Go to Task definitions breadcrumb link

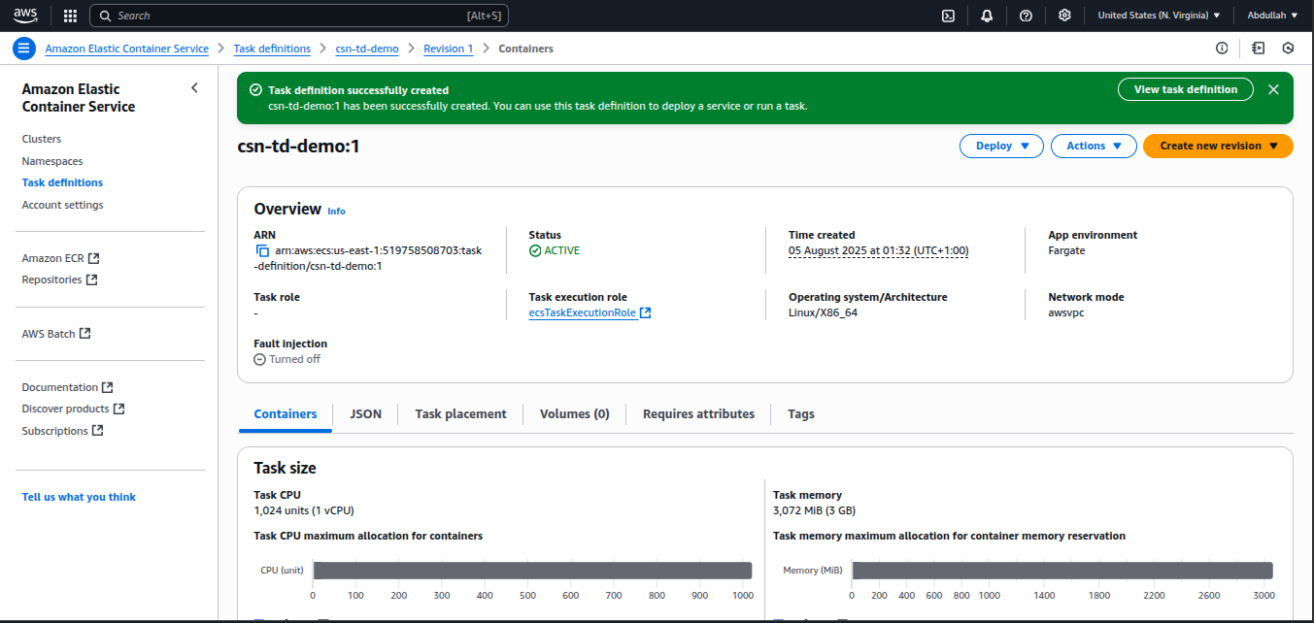tap(272, 49)
